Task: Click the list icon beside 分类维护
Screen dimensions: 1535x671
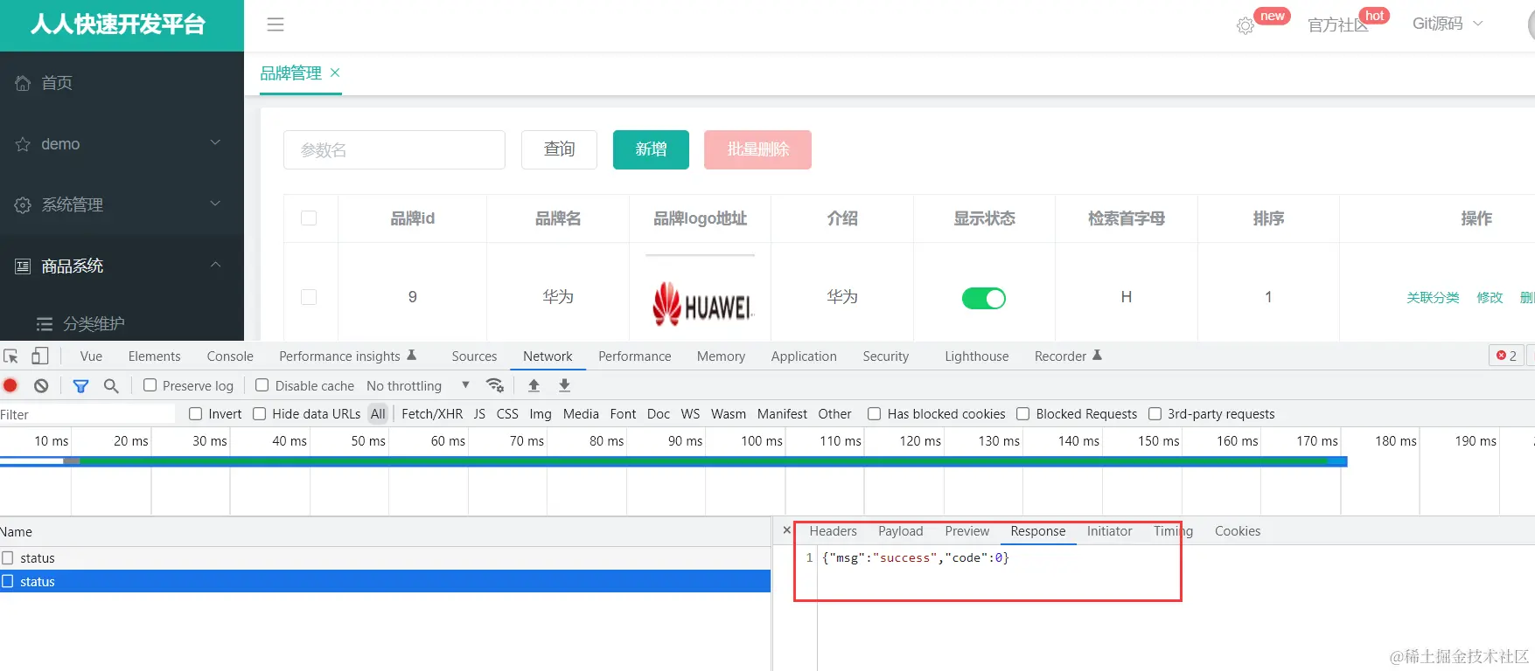Action: point(45,324)
